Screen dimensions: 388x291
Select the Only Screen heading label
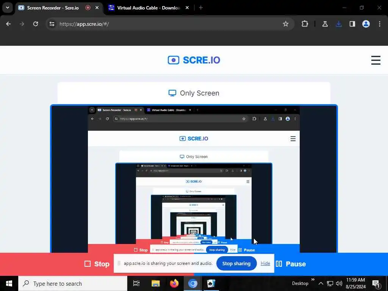tap(199, 93)
